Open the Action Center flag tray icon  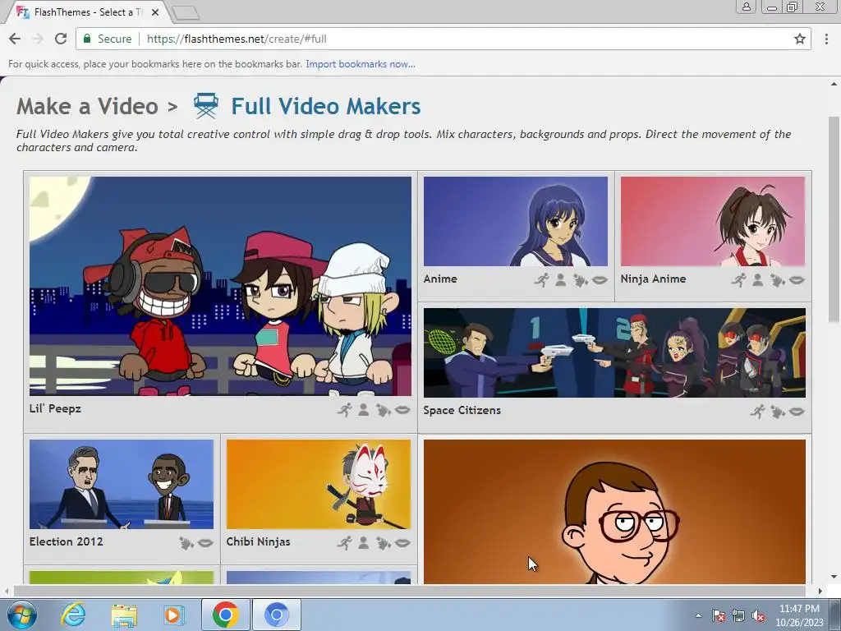(x=719, y=616)
